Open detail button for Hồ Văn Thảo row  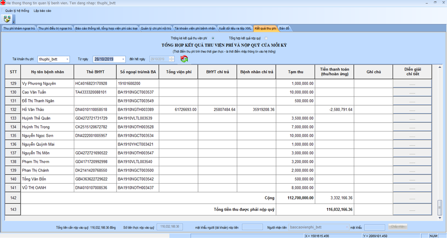412,110
